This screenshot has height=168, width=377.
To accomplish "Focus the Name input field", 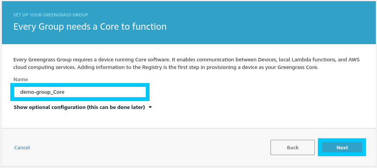I will click(80, 92).
